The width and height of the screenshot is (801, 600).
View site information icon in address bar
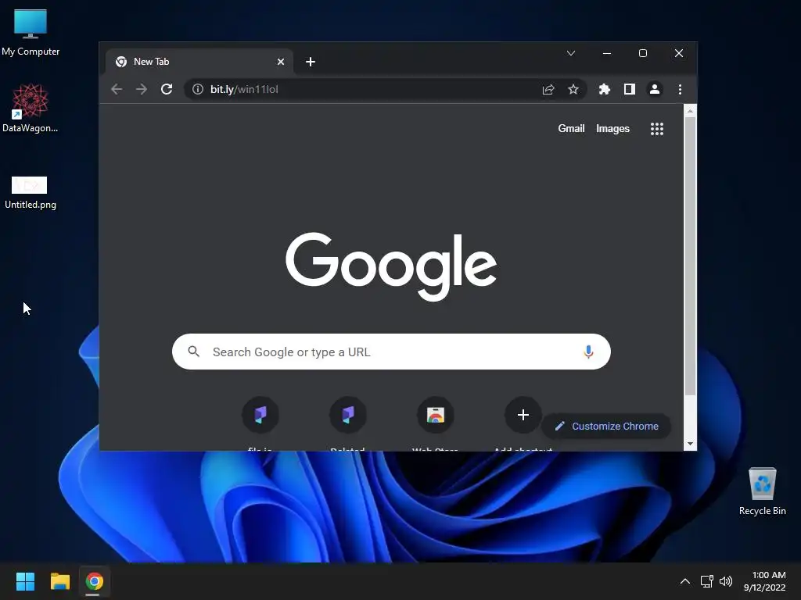pyautogui.click(x=198, y=89)
